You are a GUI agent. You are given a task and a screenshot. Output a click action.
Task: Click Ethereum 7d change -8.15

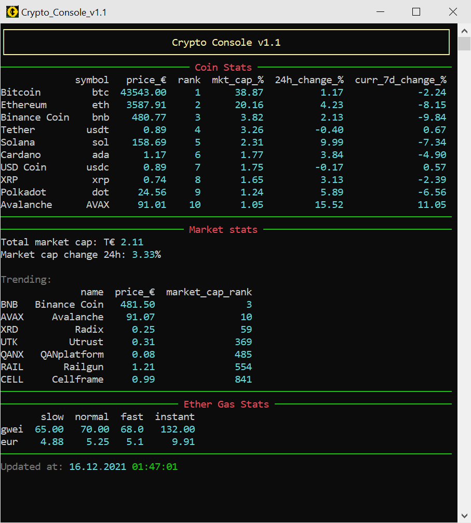432,105
